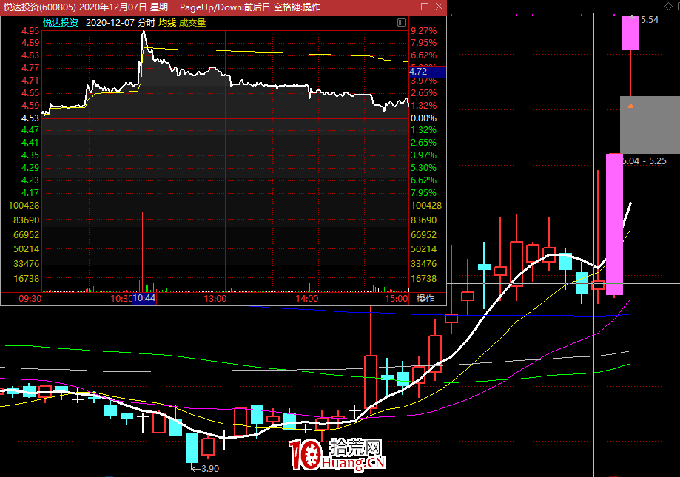Click the gray 5.04 - 5.25 price range box
This screenshot has width=680, height=477.
click(x=650, y=125)
